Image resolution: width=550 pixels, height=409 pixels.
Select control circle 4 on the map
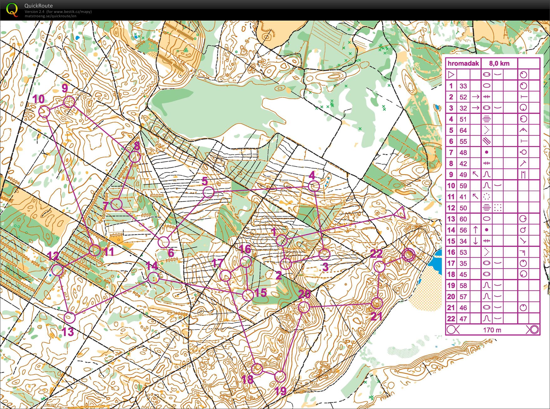314,187
